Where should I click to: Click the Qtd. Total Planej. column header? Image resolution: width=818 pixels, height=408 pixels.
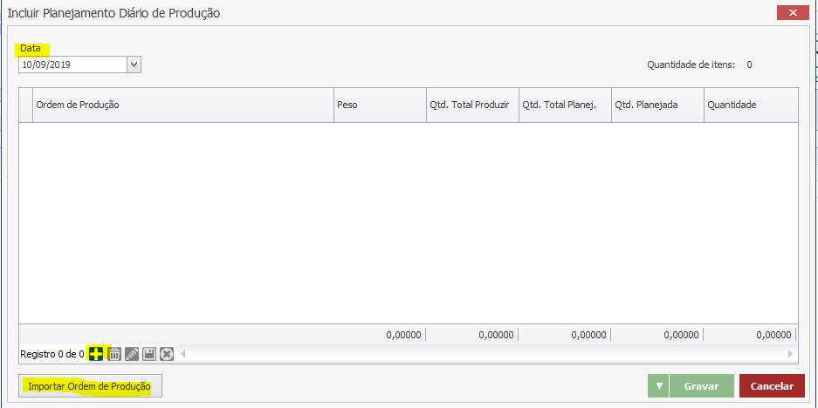tap(565, 105)
